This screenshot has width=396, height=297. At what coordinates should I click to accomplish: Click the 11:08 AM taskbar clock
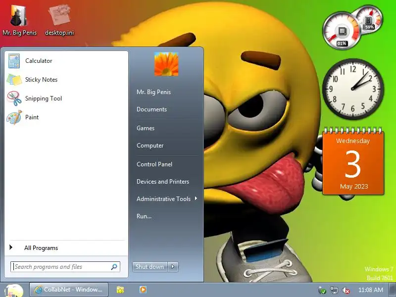pyautogui.click(x=370, y=290)
